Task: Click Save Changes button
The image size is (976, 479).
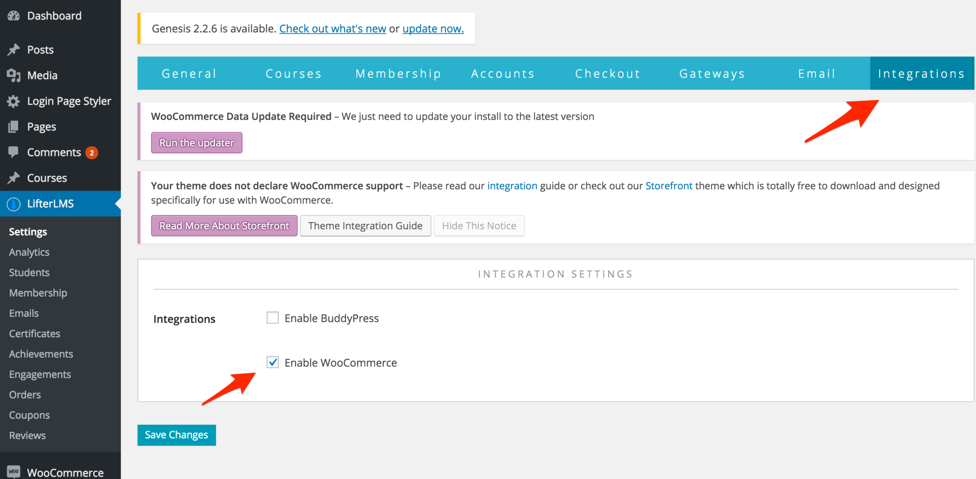Action: pyautogui.click(x=176, y=435)
